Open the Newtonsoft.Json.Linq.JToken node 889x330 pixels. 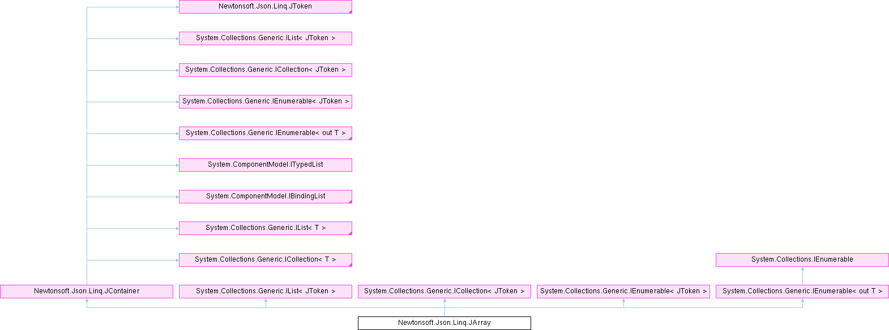click(265, 6)
